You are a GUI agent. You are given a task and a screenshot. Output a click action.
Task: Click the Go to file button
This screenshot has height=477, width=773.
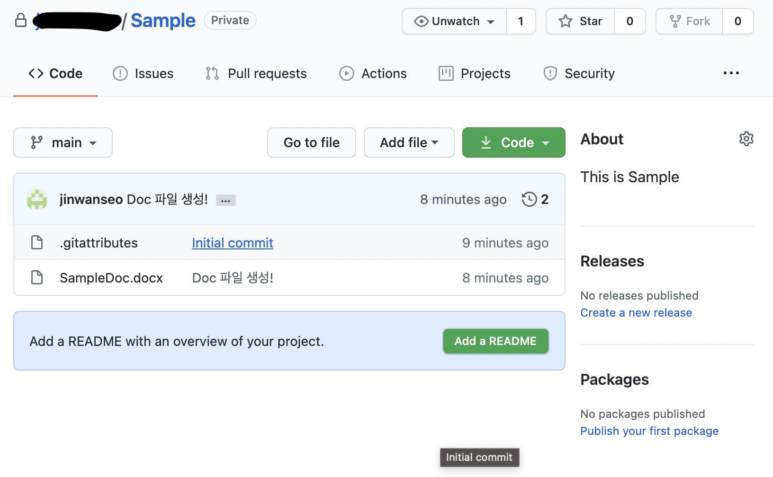312,142
